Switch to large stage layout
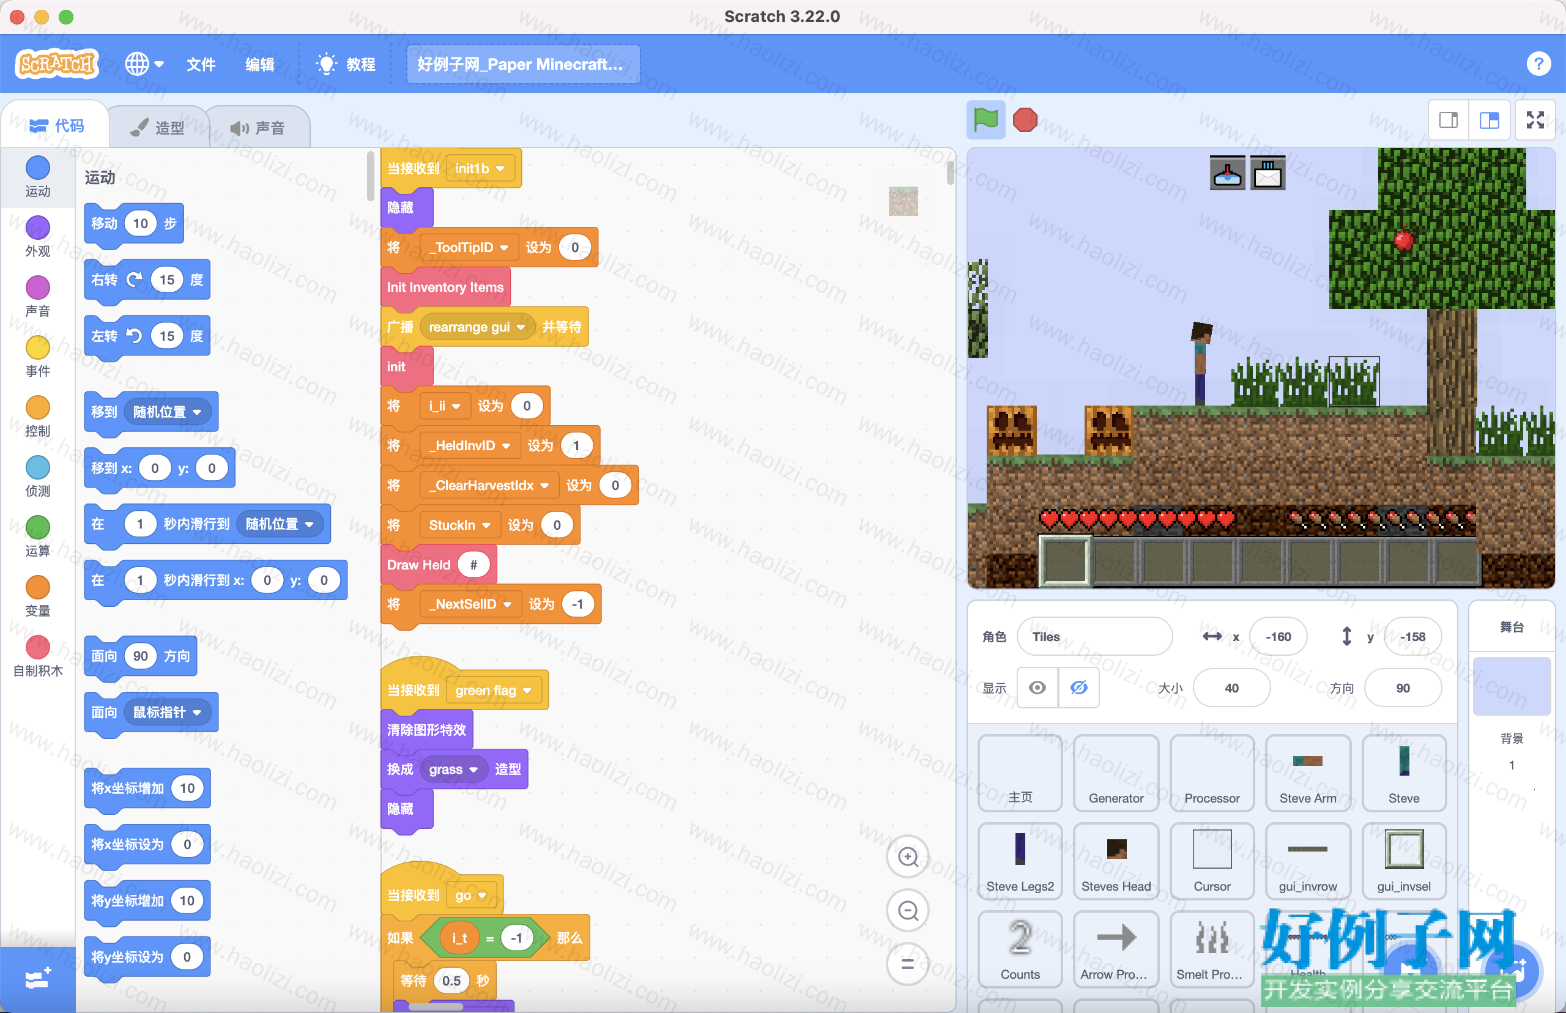Viewport: 1566px width, 1013px height. pos(1489,120)
